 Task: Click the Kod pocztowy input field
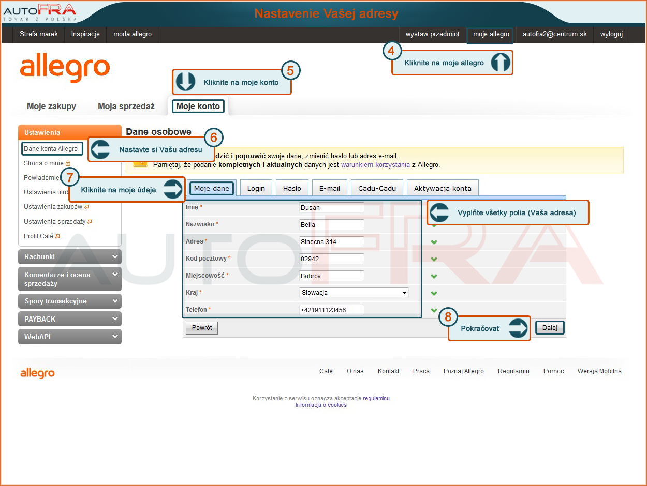332,259
